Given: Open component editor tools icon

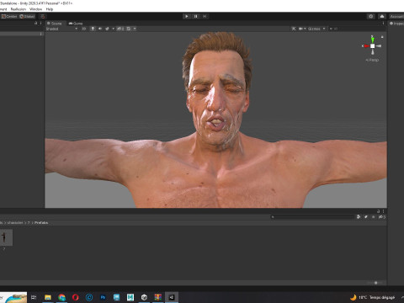Looking at the screenshot, I should 294,29.
